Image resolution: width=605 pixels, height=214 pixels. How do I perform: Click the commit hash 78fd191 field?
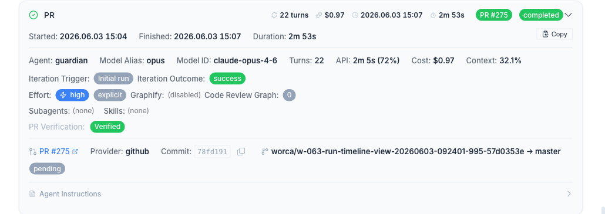point(212,152)
